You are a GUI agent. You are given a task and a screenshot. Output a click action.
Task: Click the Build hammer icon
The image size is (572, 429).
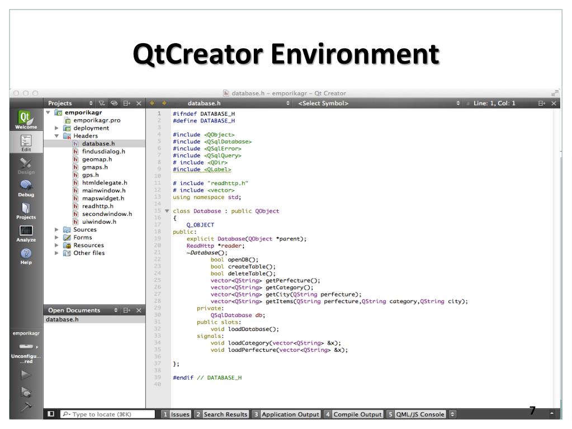(x=26, y=407)
